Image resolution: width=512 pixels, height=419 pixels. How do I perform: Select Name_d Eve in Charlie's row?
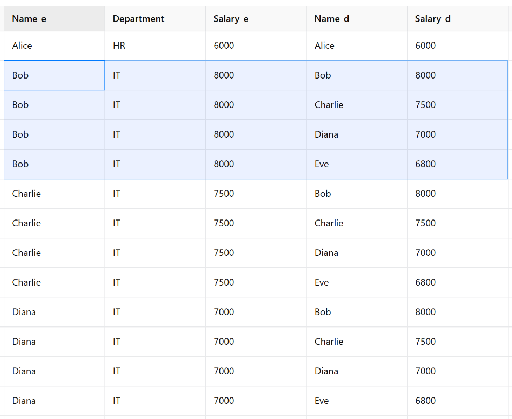pyautogui.click(x=357, y=282)
